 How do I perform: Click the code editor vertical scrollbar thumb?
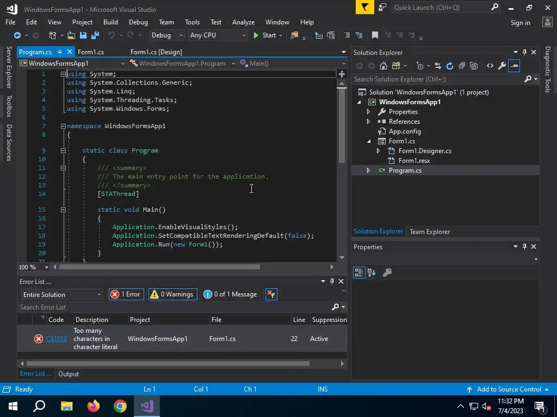342,126
